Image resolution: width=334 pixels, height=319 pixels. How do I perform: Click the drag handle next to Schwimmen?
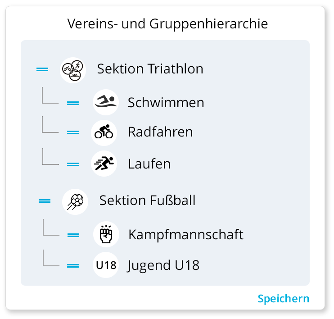point(73,103)
